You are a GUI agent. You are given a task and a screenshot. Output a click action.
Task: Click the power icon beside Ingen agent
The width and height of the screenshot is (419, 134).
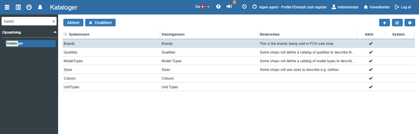pyautogui.click(x=255, y=7)
